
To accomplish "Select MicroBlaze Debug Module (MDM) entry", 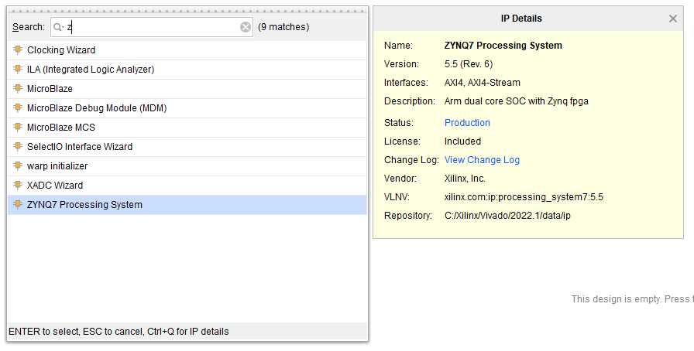I will tap(187, 108).
